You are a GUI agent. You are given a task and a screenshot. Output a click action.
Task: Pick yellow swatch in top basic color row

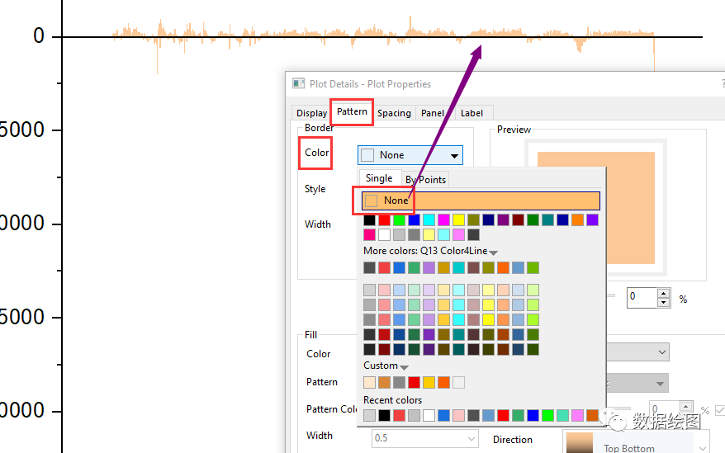click(458, 220)
